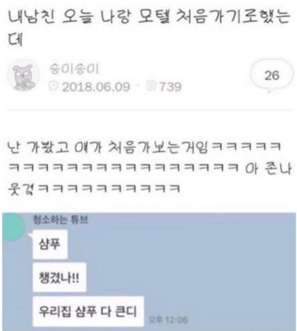Select the 샴푸 chat message bubble

click(50, 244)
